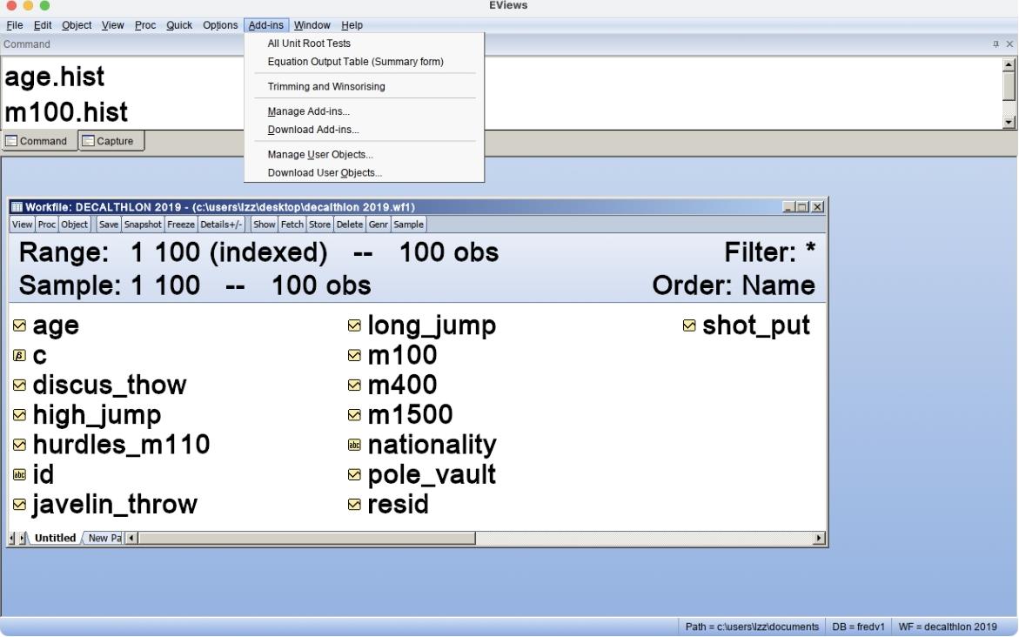Screen dimensions: 1019x637
Task: Choose Trimming and Winsorising from Add-ins menu
Action: [x=326, y=87]
